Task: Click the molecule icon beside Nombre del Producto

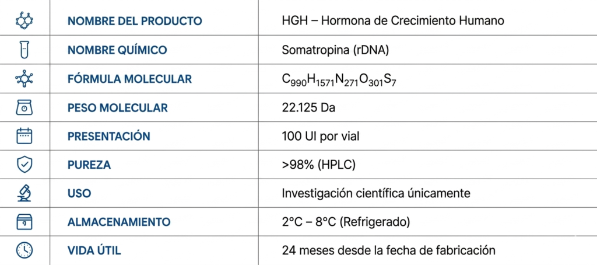Action: coord(24,20)
